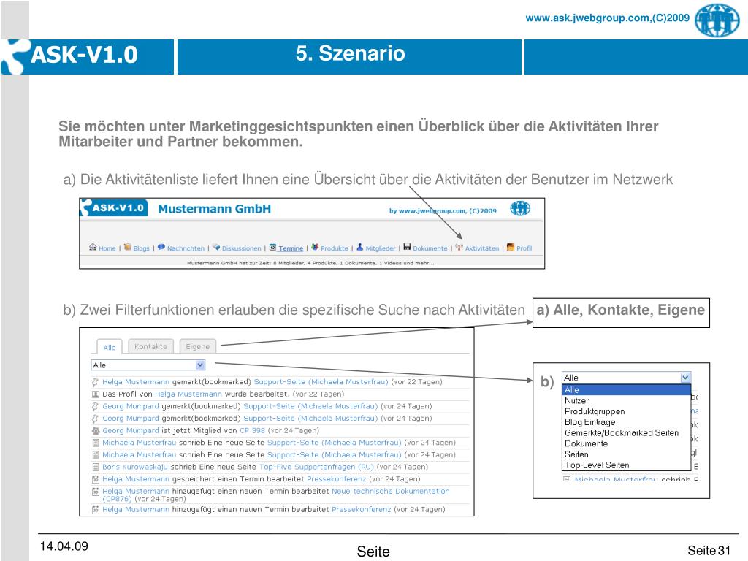Choose 'Seiten' from the filter list

(576, 454)
